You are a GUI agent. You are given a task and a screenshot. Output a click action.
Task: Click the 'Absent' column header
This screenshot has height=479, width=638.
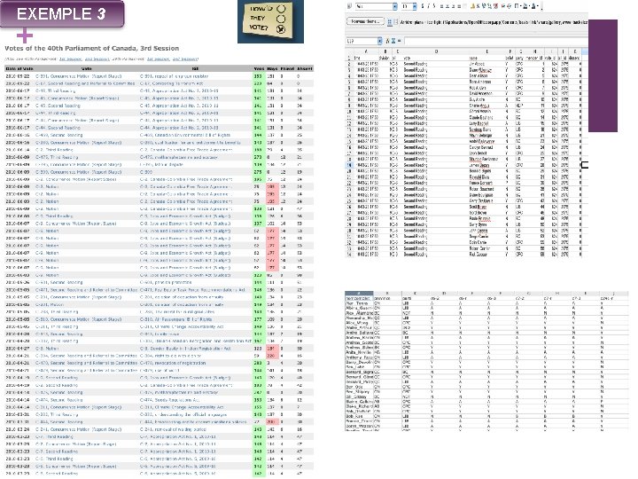tap(305, 69)
